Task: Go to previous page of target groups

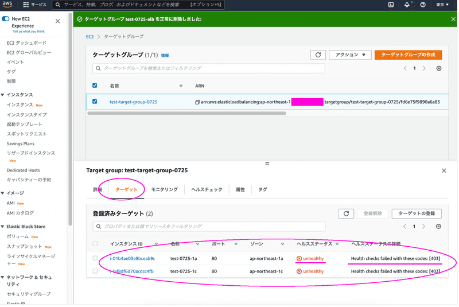Action: 405,68
